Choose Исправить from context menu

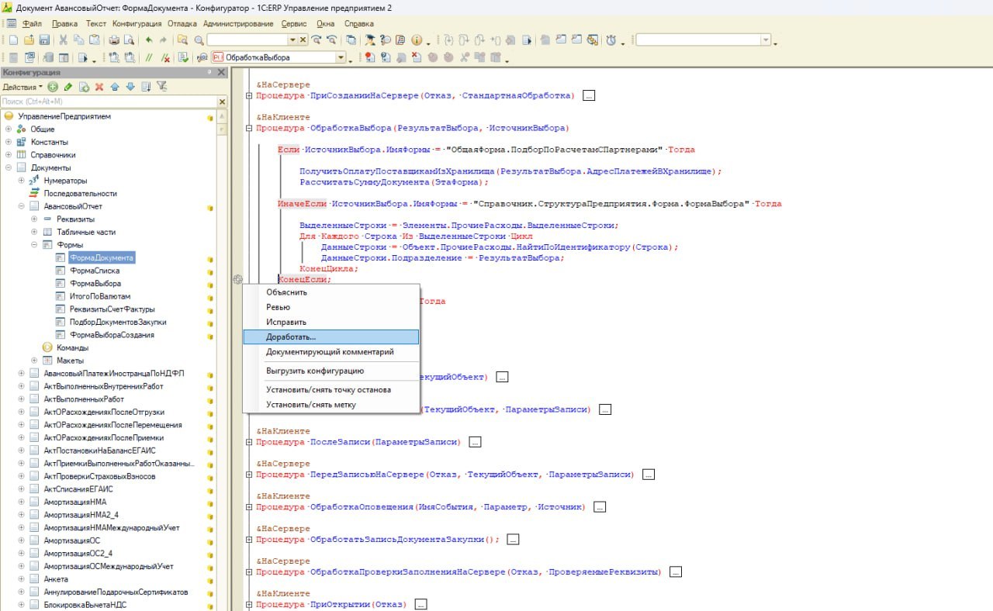click(330, 322)
